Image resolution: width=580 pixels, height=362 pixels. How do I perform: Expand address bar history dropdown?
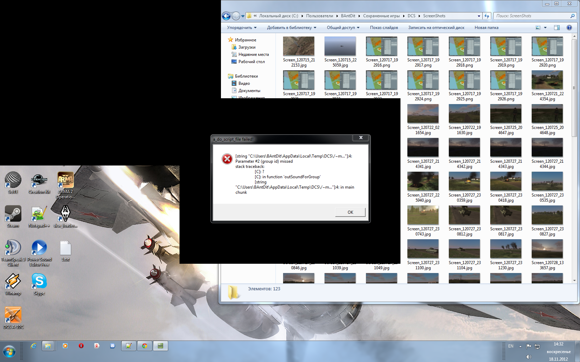pyautogui.click(x=479, y=16)
